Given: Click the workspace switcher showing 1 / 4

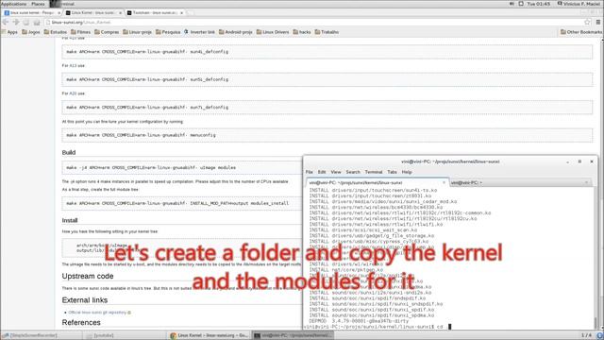Looking at the screenshot, I should (586, 335).
